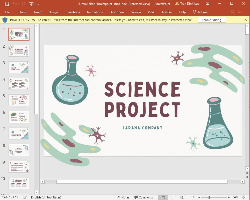Open Ribbon Display Options
The width and height of the screenshot is (250, 200).
[208, 4]
